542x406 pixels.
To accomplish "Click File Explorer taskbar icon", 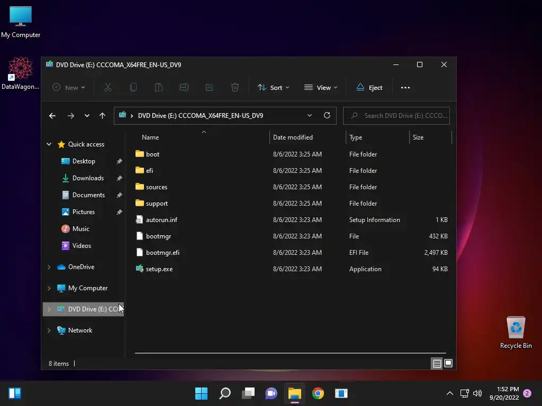I will tap(295, 393).
